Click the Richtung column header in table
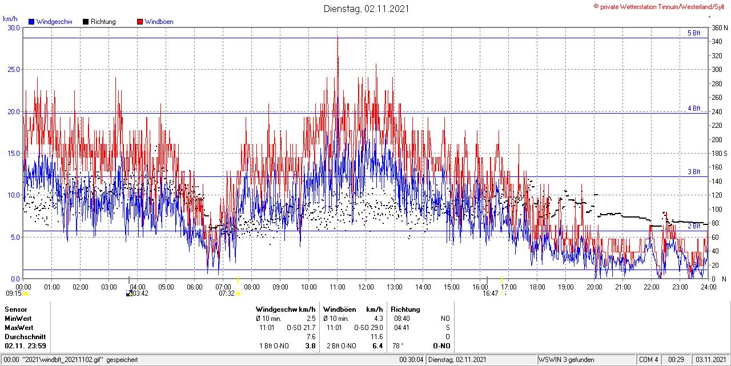Viewport: 731px width, 366px height. point(405,309)
